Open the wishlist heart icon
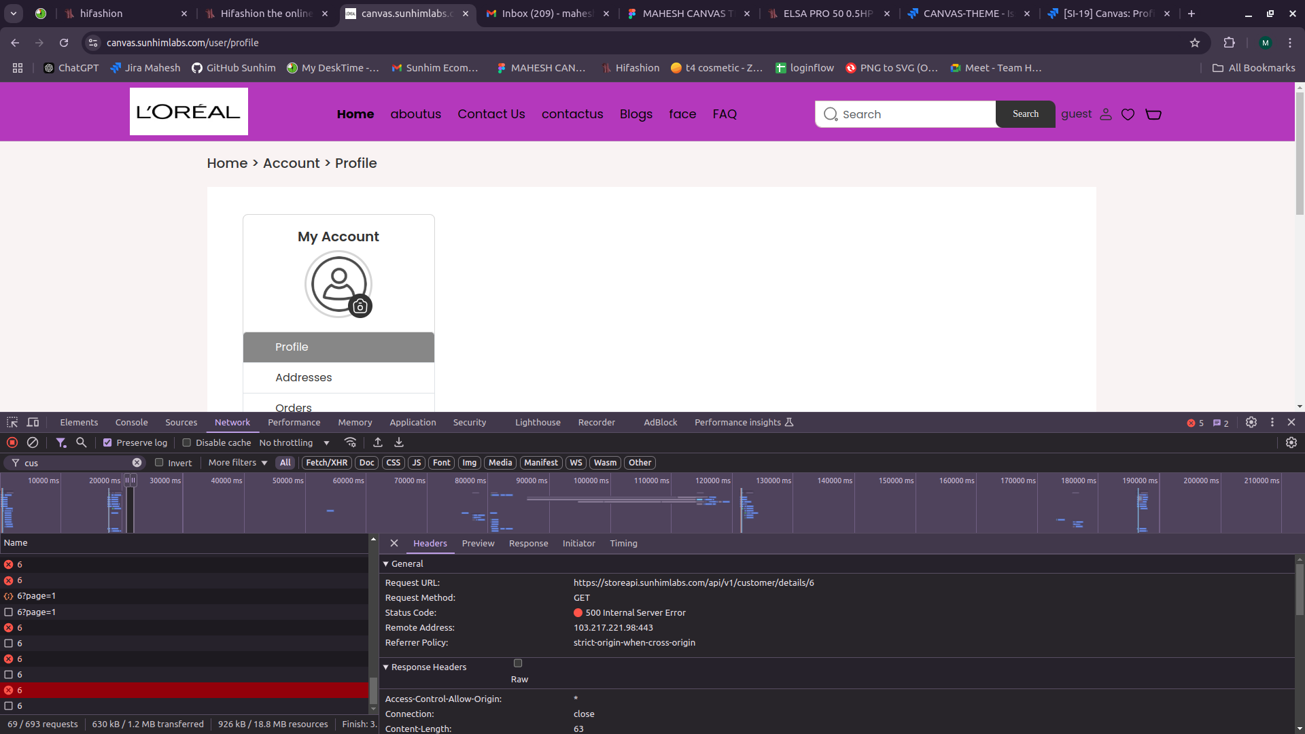The width and height of the screenshot is (1305, 734). tap(1128, 114)
